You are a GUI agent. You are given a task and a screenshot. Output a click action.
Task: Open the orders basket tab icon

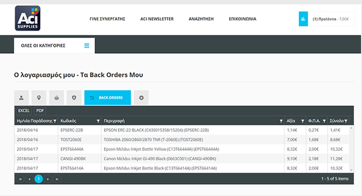click(x=56, y=98)
